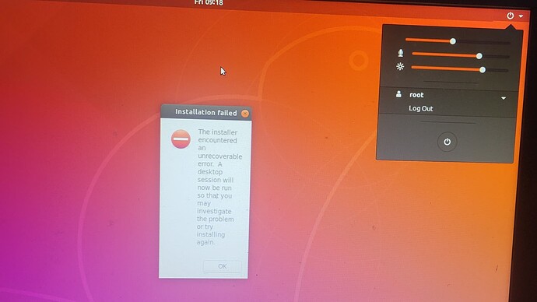Choose Log Out from the menu

(x=420, y=108)
